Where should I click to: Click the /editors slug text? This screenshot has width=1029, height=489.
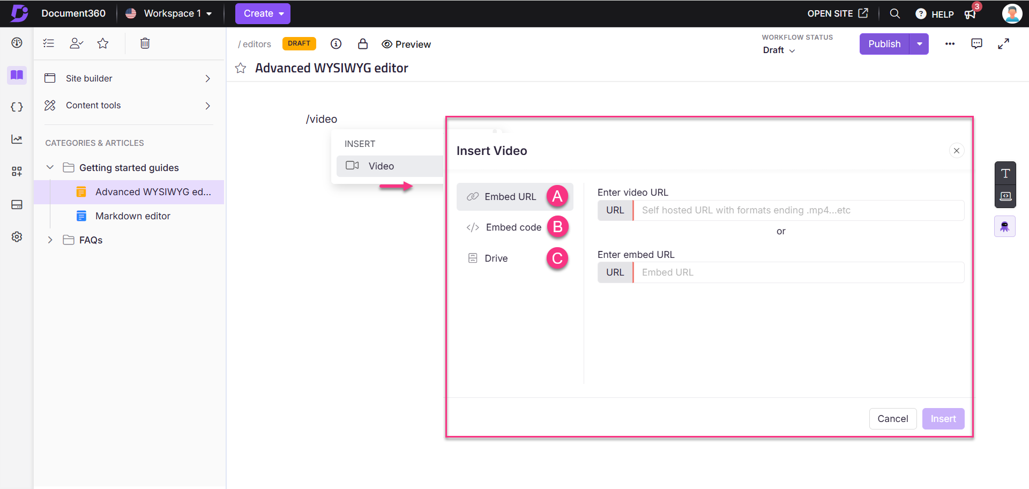click(255, 44)
